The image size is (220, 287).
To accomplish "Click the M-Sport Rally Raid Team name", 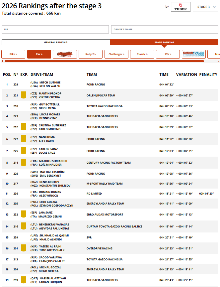I will pyautogui.click(x=105, y=184).
